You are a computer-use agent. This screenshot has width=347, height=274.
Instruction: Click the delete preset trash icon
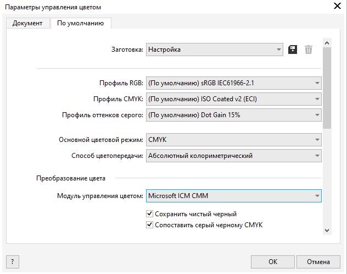pyautogui.click(x=309, y=50)
